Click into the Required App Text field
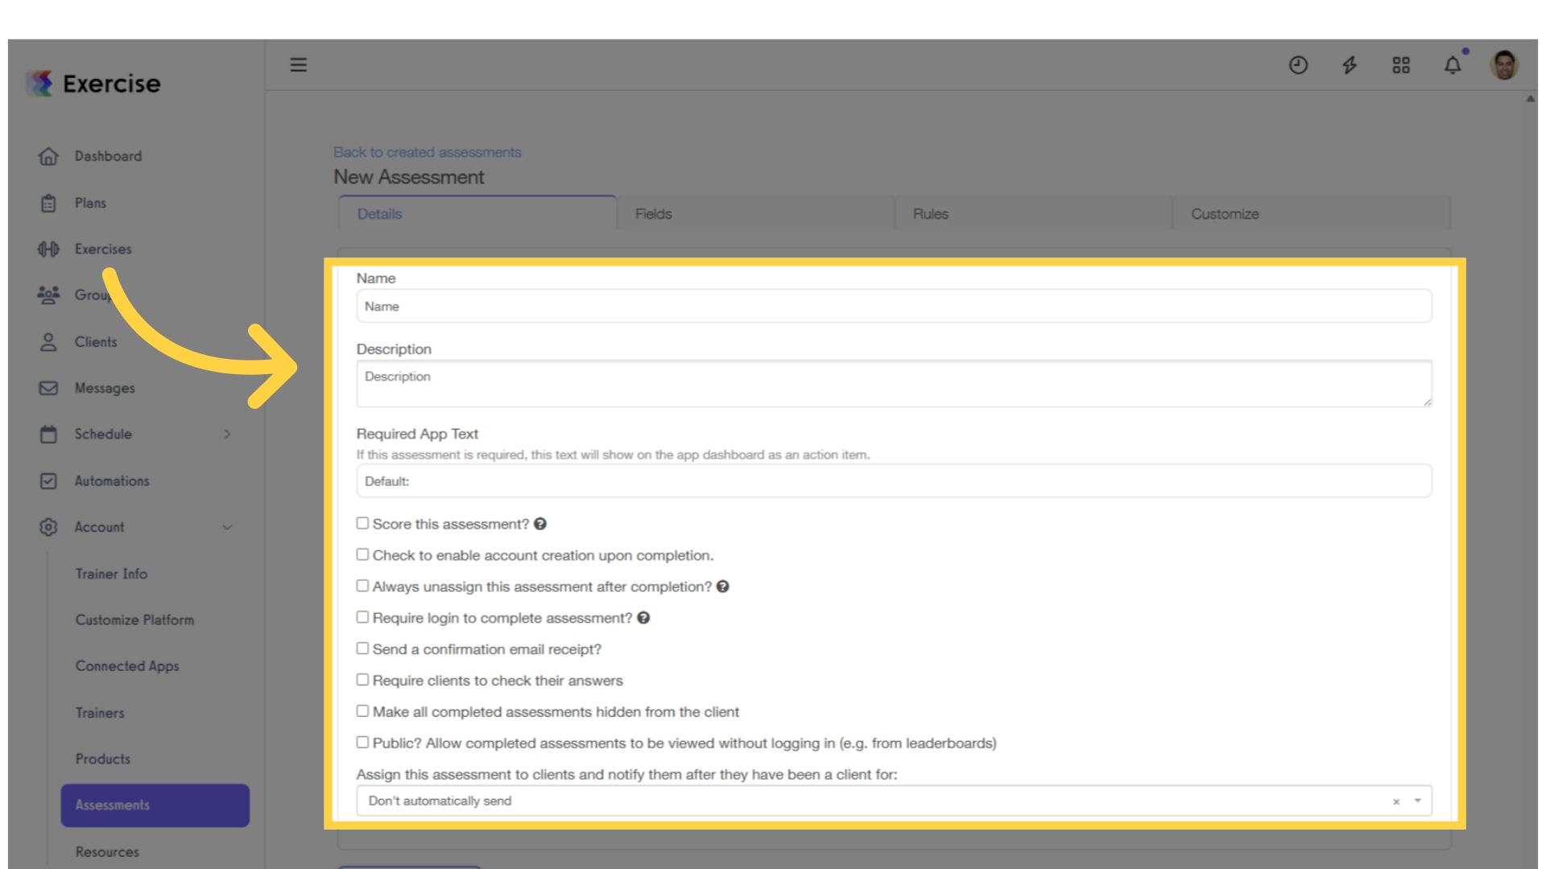This screenshot has width=1546, height=869. point(894,481)
